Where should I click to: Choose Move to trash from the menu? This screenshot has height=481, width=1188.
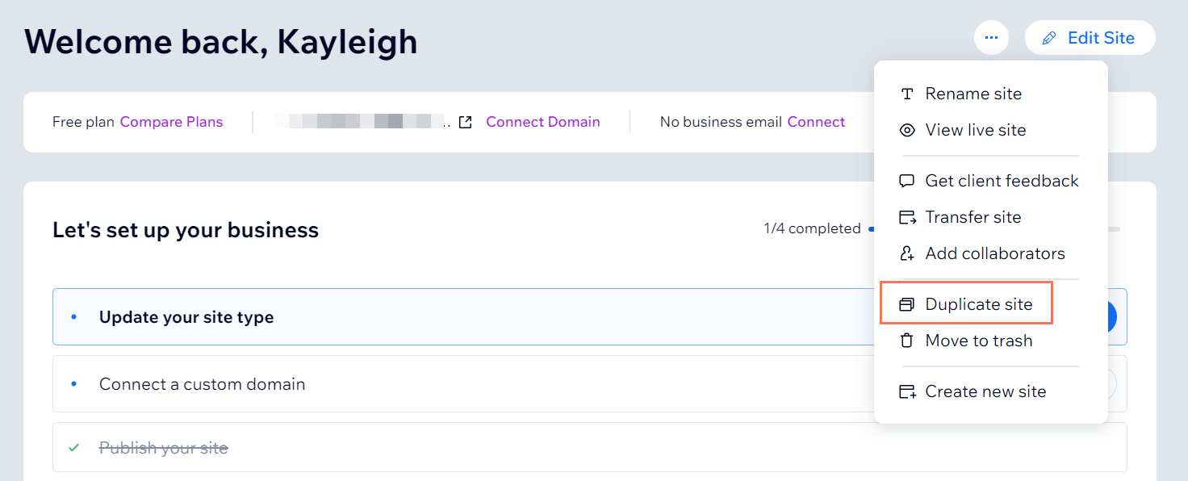point(978,341)
